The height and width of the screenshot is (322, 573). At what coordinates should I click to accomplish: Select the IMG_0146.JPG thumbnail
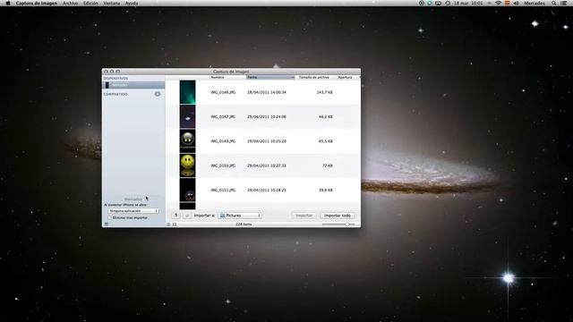[x=187, y=92]
